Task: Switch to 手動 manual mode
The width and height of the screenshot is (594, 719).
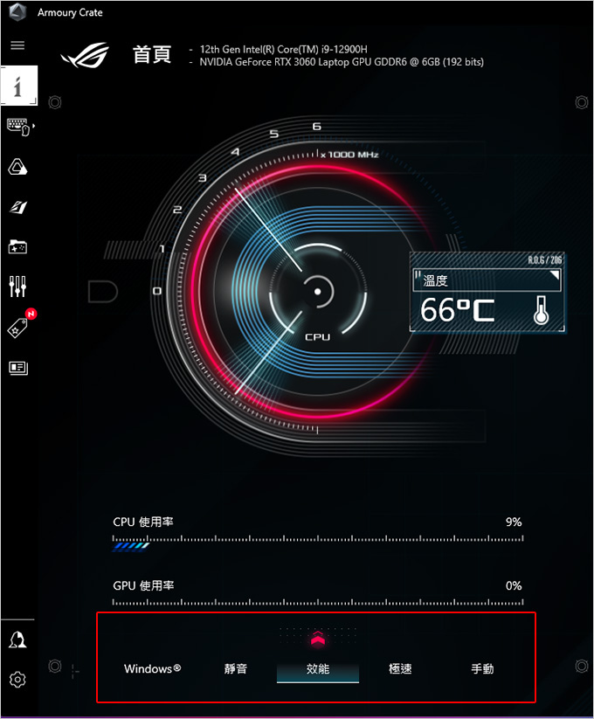Action: pos(482,668)
